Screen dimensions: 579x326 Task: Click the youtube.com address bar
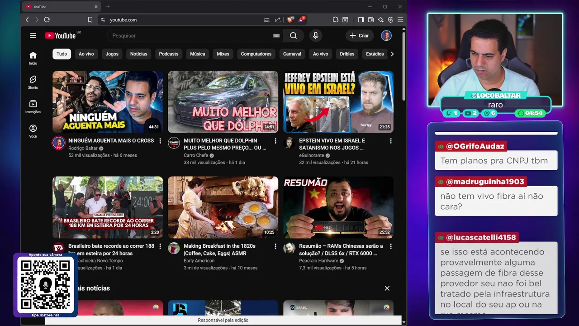click(x=181, y=20)
